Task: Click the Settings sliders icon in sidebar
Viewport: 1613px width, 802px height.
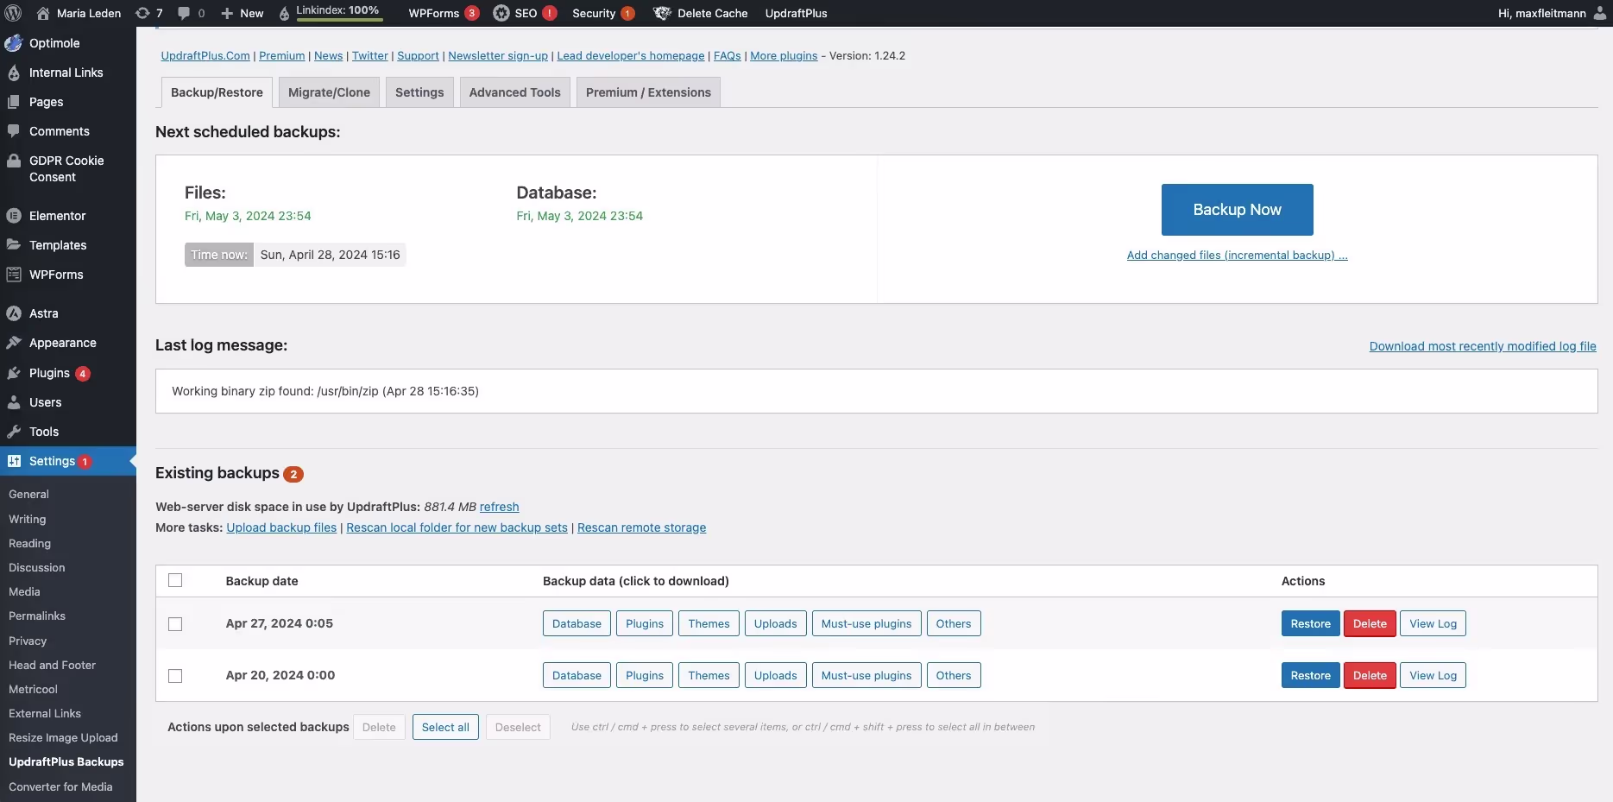Action: (14, 461)
